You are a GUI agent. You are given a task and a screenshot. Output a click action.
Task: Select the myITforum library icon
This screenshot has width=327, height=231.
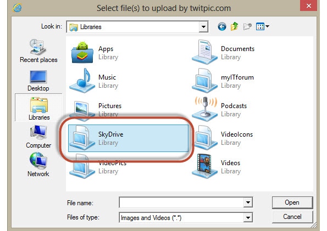205,81
